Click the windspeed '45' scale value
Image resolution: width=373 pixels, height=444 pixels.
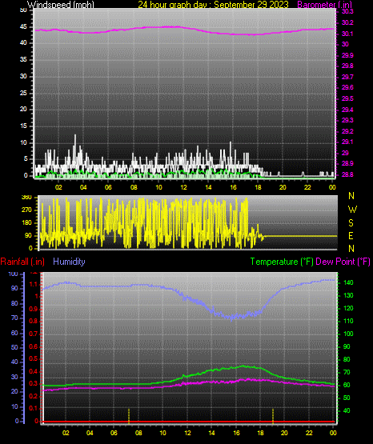coord(23,26)
